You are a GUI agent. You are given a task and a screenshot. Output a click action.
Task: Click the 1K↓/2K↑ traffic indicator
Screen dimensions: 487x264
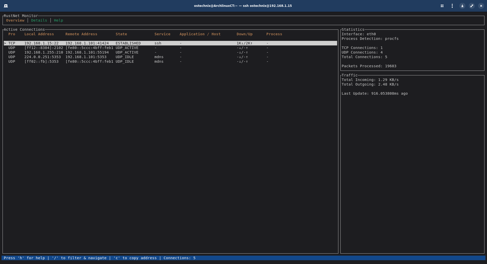(x=244, y=43)
